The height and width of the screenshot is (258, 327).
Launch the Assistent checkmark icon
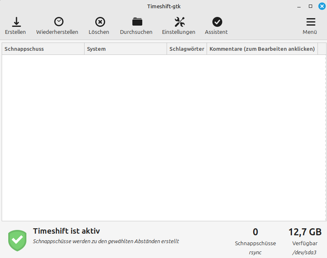click(x=217, y=22)
